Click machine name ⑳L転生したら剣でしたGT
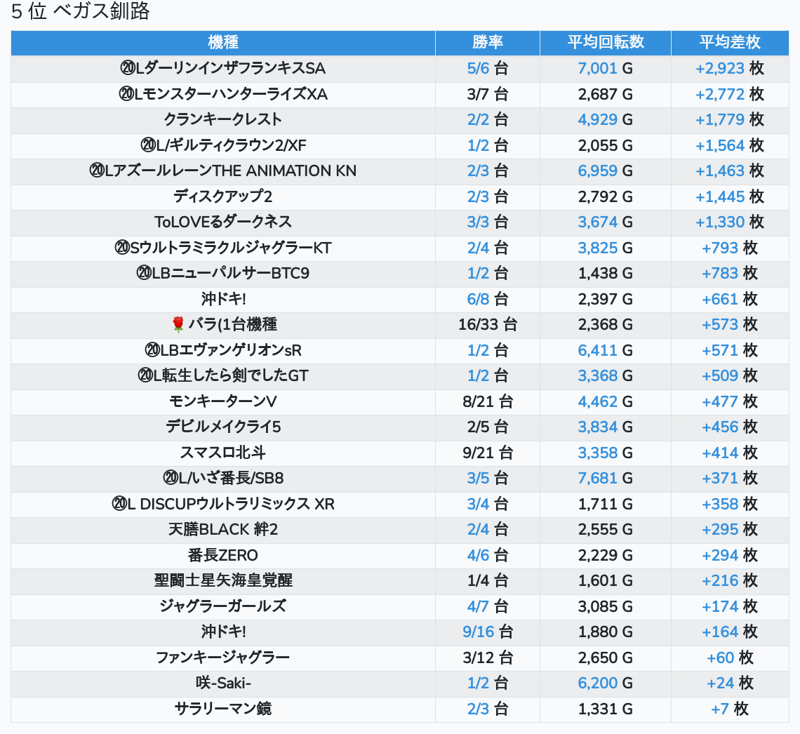 click(x=223, y=376)
